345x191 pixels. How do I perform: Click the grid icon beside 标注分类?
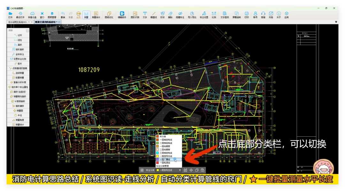click(x=142, y=170)
